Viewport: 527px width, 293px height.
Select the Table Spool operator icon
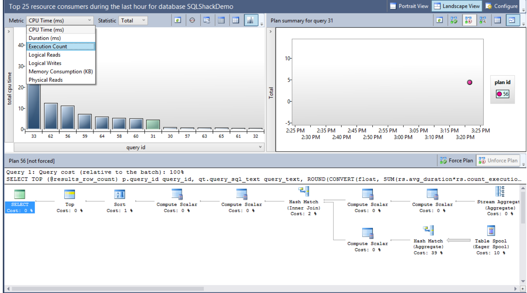pyautogui.click(x=491, y=230)
